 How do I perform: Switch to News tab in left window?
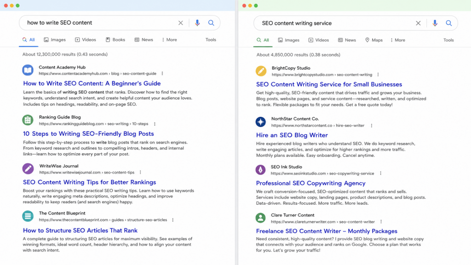tap(144, 40)
